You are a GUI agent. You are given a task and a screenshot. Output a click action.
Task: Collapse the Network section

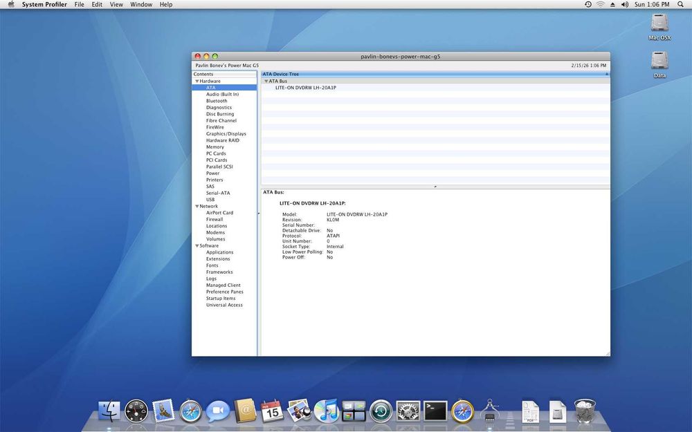(x=197, y=206)
